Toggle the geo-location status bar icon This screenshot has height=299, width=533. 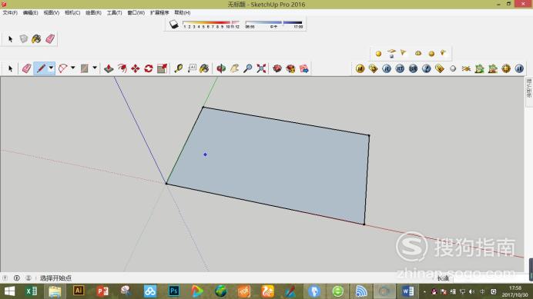point(5,278)
